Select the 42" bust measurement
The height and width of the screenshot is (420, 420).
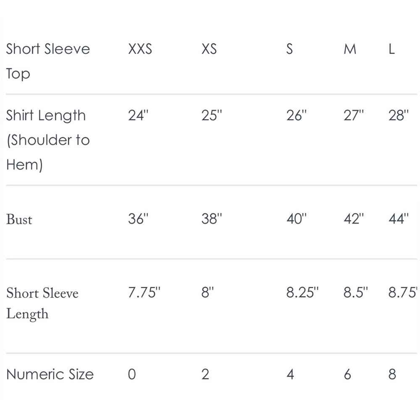[354, 218]
